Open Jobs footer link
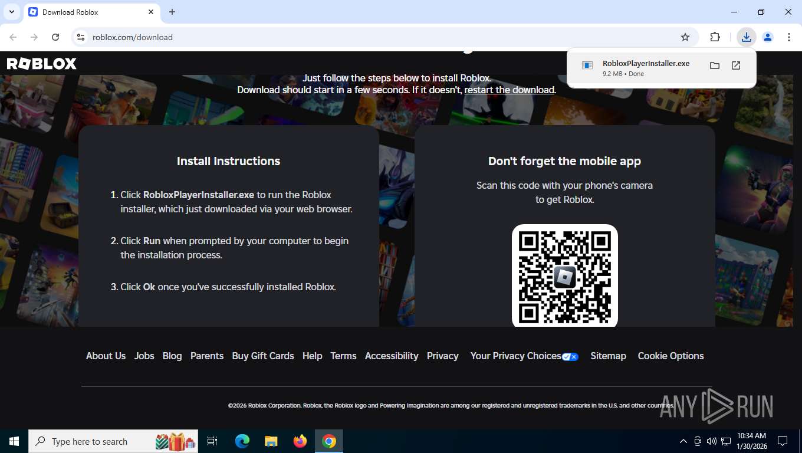Screen dimensions: 802x453 click(x=144, y=356)
